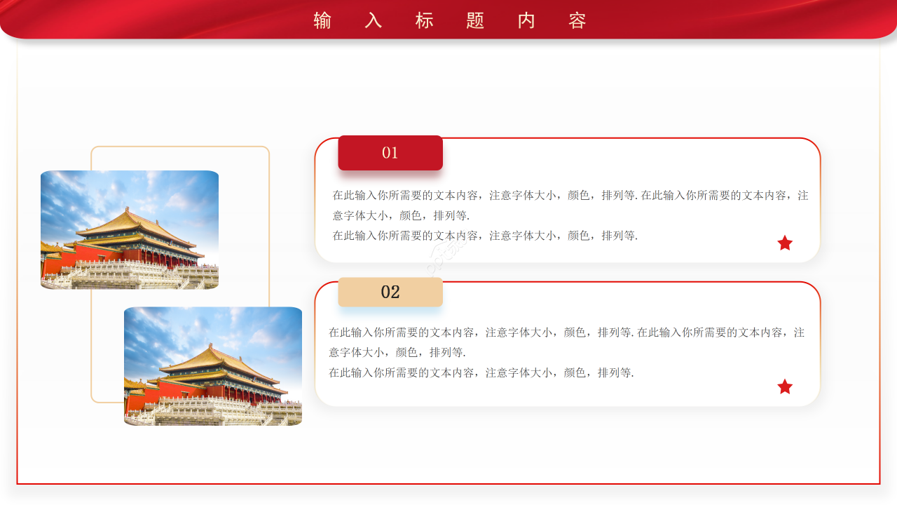Select the lower Forbidden City photo
The height and width of the screenshot is (505, 897).
(x=212, y=365)
